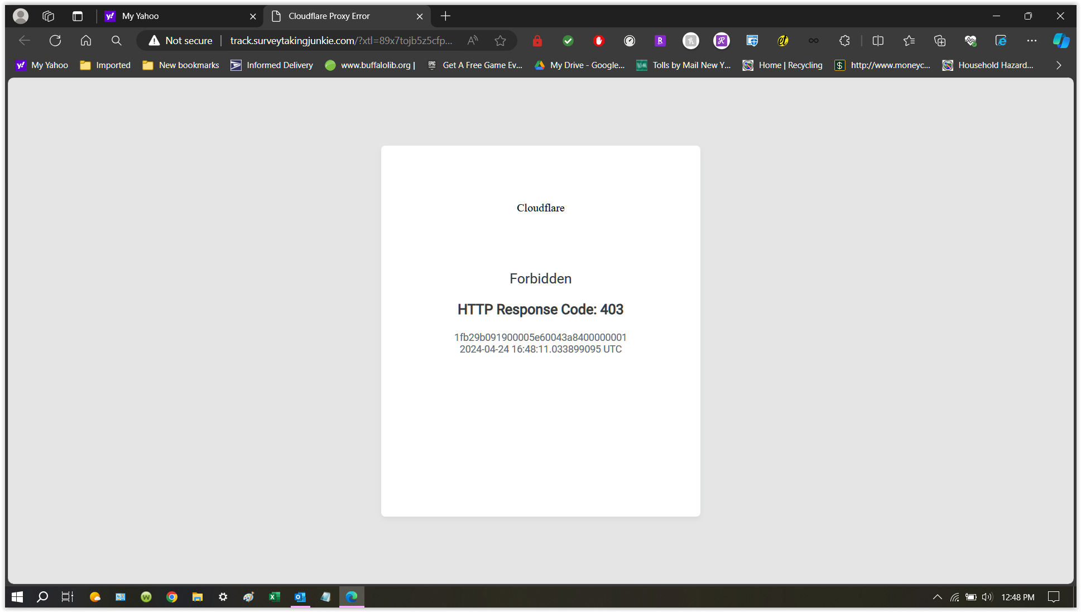Open Task View on the taskbar
This screenshot has height=612, width=1081.
coord(68,597)
